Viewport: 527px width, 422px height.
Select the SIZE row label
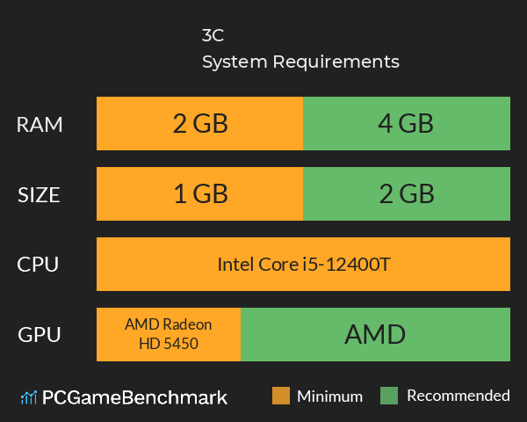point(39,195)
